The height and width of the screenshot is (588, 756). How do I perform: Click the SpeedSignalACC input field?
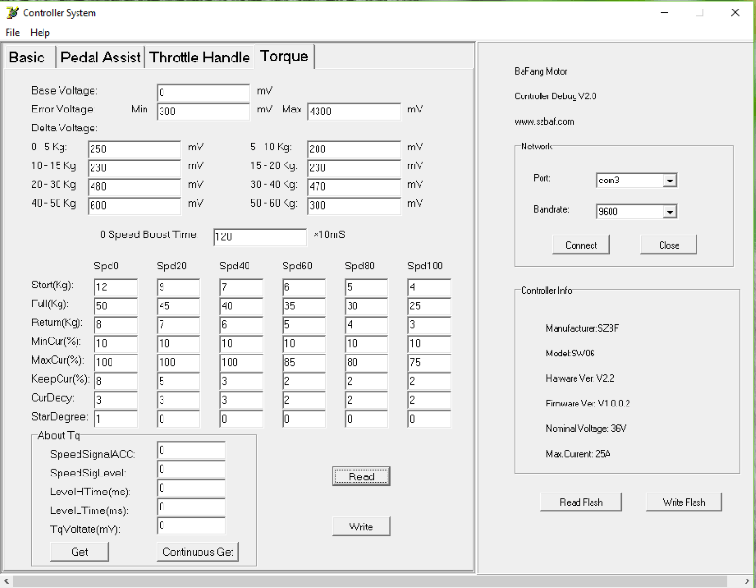click(x=191, y=451)
